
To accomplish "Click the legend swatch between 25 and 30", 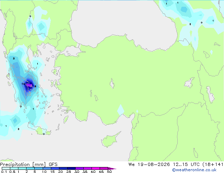I will click(71, 168).
